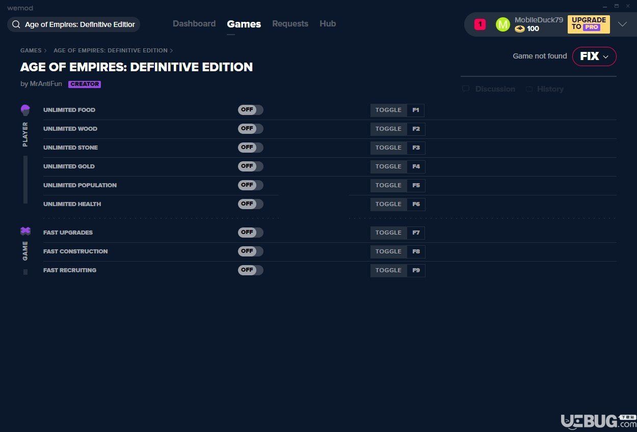Screen dimensions: 637x432
Task: Click TOGGLE hotkey button for F6
Action: 389,204
